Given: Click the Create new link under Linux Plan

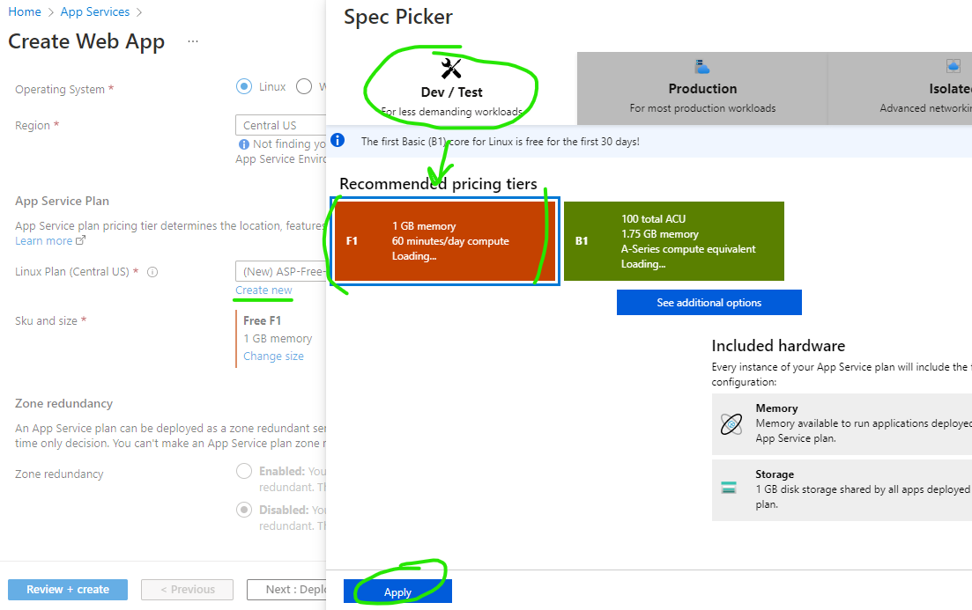Looking at the screenshot, I should pyautogui.click(x=263, y=290).
